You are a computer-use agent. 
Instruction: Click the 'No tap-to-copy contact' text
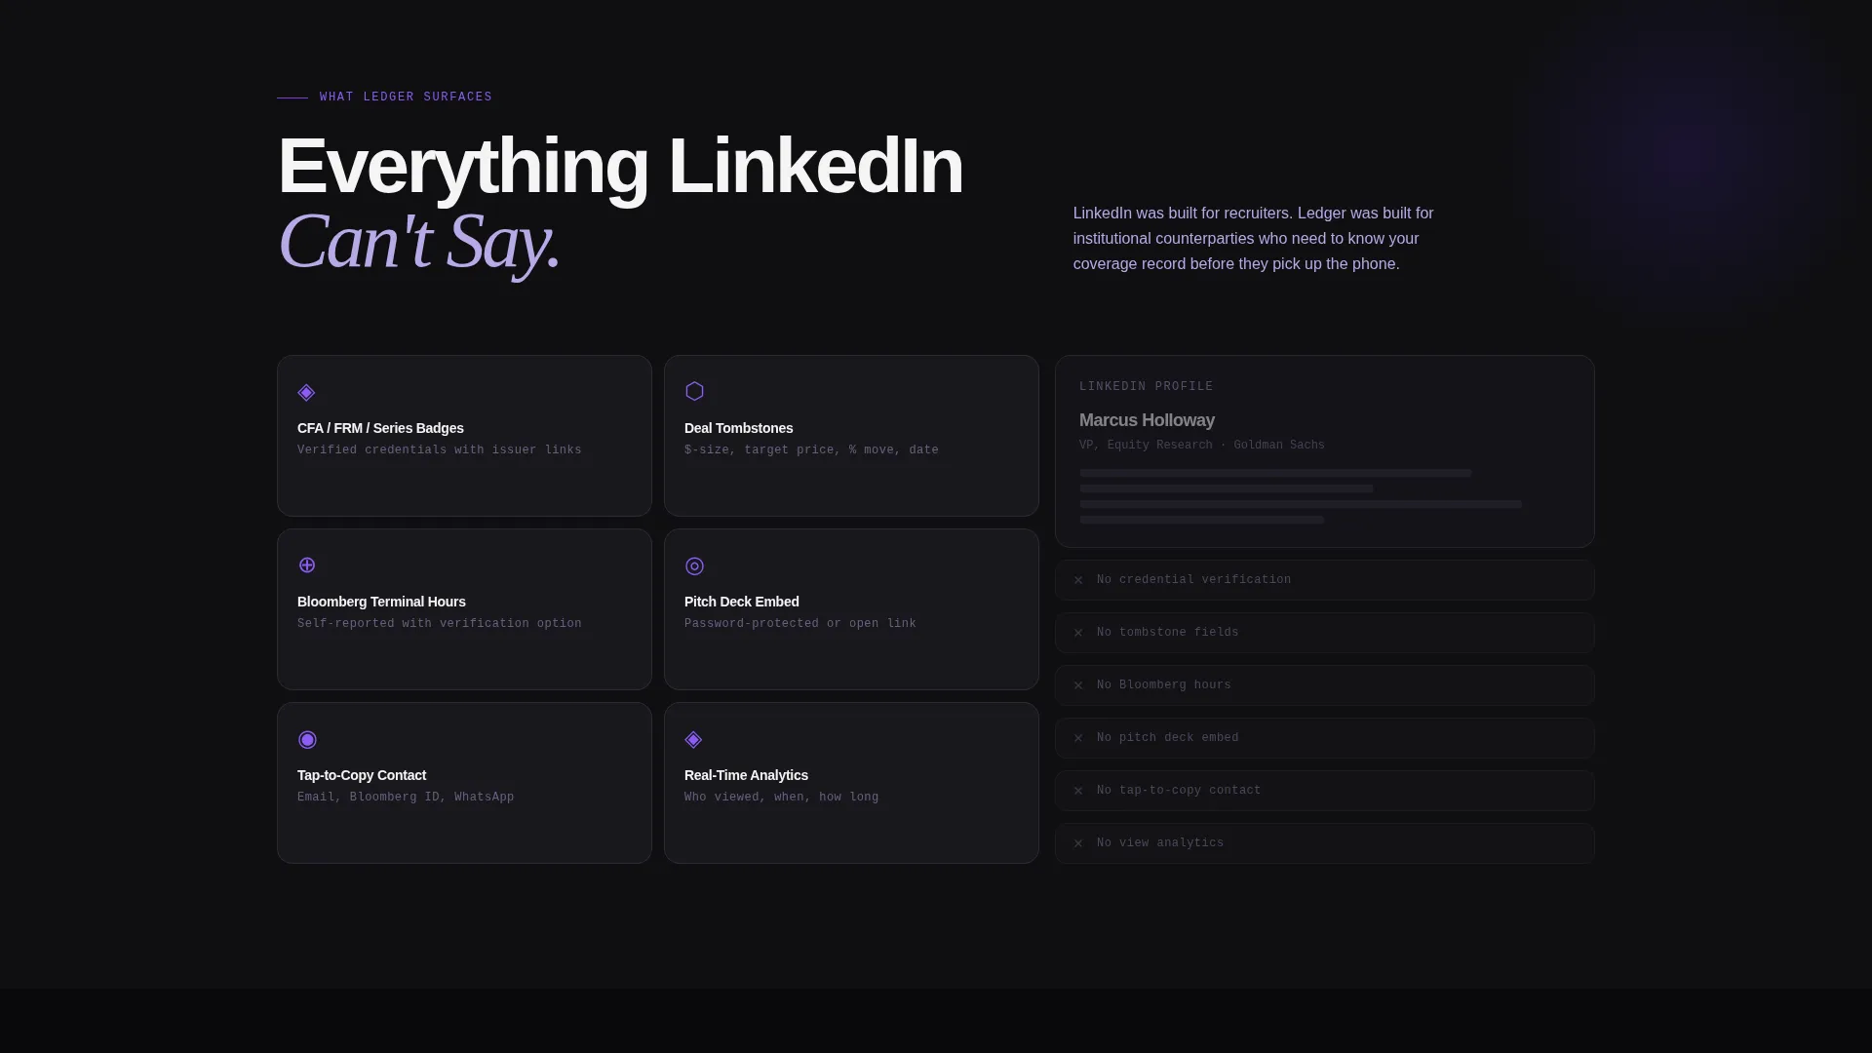1179,791
